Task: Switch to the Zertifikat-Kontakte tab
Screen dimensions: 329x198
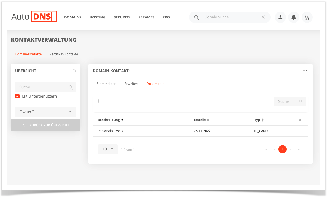Action: point(64,54)
